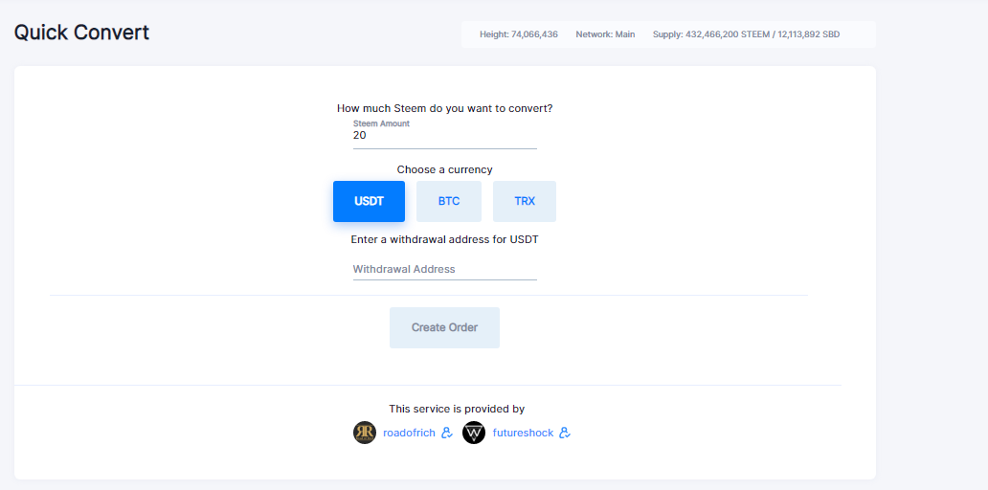Pick TRX as the currency
Screen dimensions: 988x490
525,202
